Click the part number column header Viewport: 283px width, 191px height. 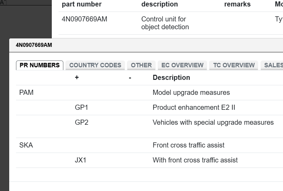pyautogui.click(x=81, y=4)
